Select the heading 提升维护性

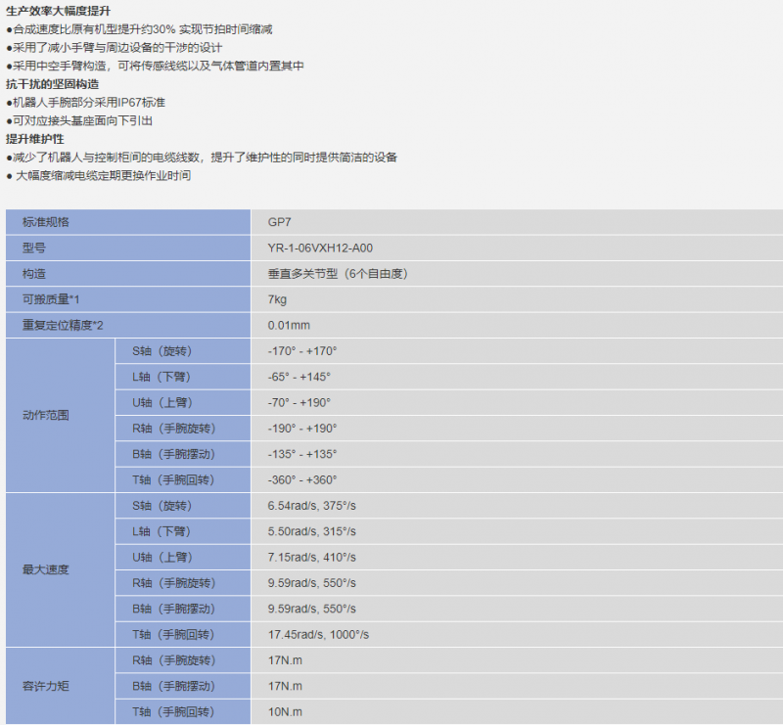point(35,139)
